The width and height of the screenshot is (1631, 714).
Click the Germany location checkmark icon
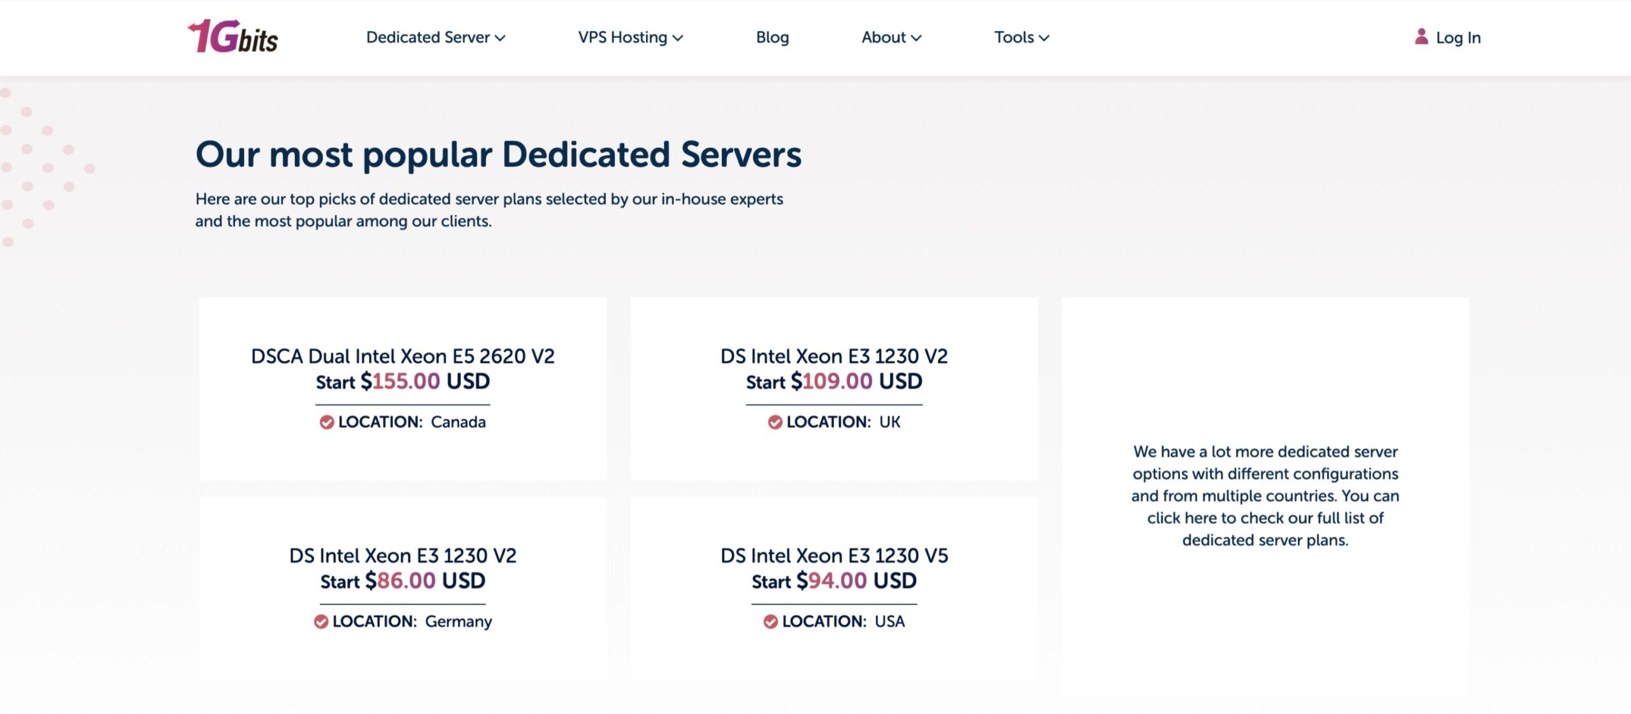pyautogui.click(x=321, y=622)
